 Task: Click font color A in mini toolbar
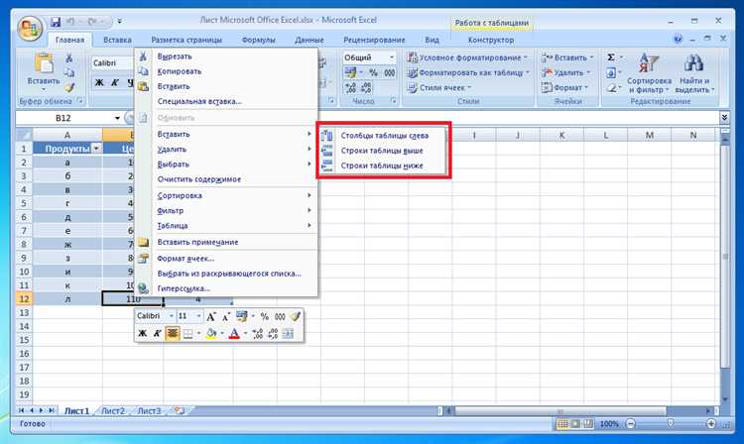tap(234, 334)
